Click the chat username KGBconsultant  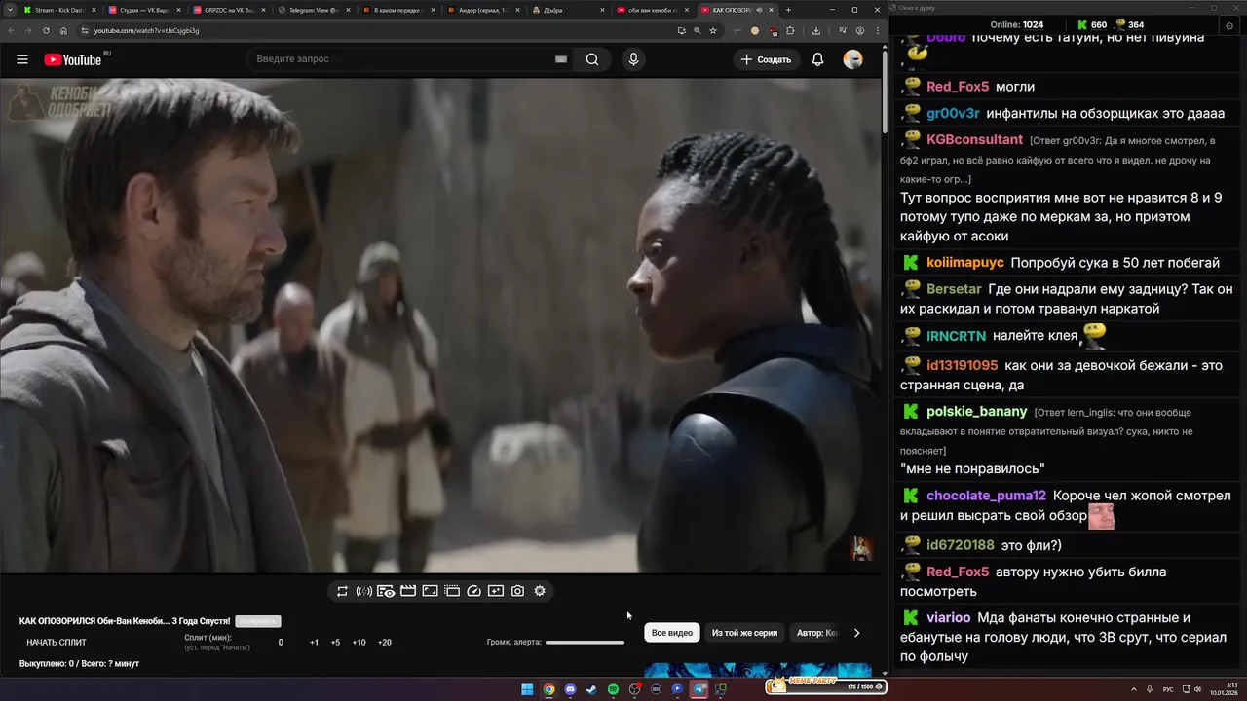(974, 140)
